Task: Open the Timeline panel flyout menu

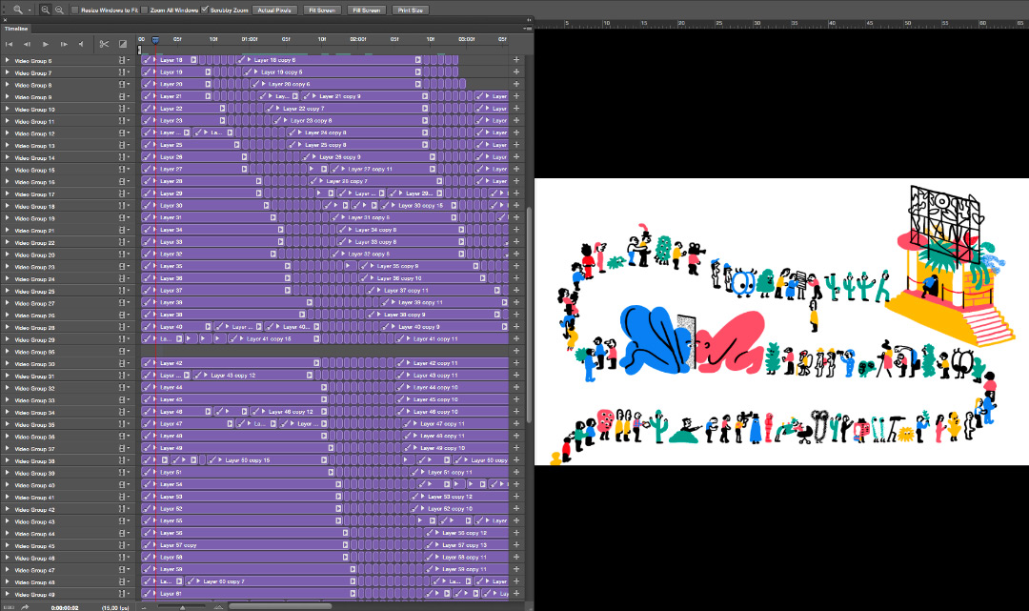Action: pyautogui.click(x=527, y=29)
